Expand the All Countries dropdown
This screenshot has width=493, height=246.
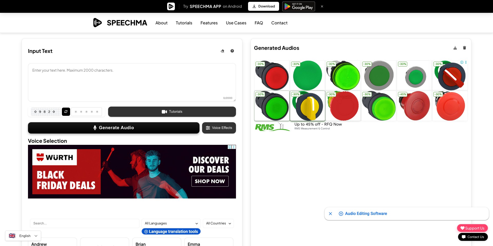click(218, 223)
